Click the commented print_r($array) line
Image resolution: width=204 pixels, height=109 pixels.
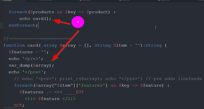click(108, 79)
